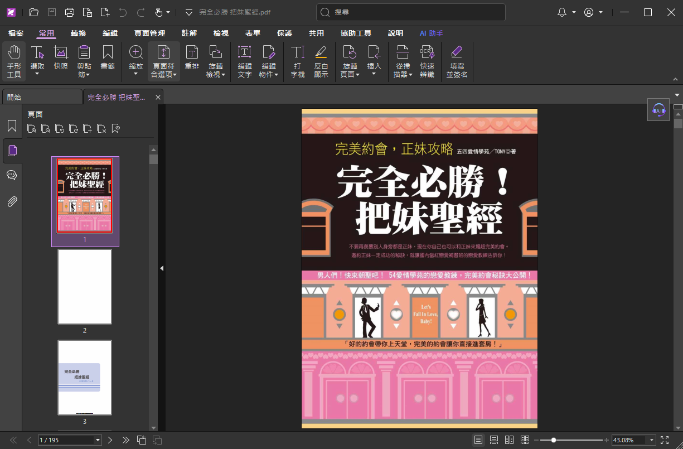Select the Hand tool (手形工具)
Viewport: 683px width, 449px height.
point(14,61)
